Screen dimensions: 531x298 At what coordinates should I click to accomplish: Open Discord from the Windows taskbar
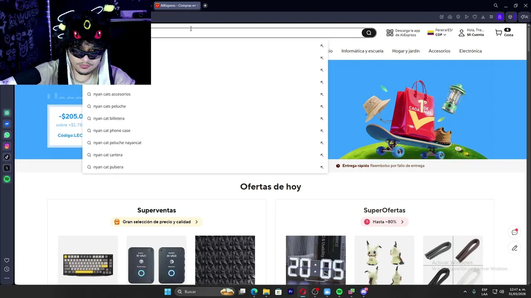tap(364, 292)
